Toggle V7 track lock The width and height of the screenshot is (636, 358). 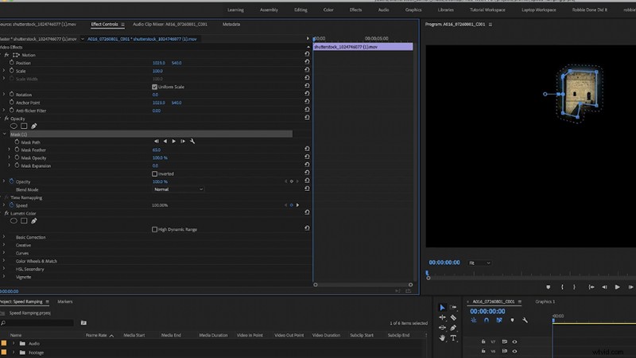pos(483,342)
